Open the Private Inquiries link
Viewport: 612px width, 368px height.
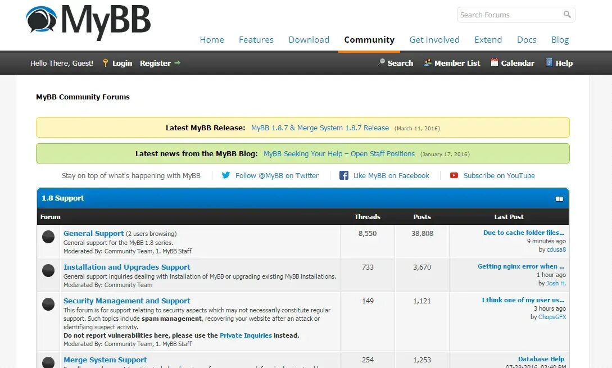(246, 335)
